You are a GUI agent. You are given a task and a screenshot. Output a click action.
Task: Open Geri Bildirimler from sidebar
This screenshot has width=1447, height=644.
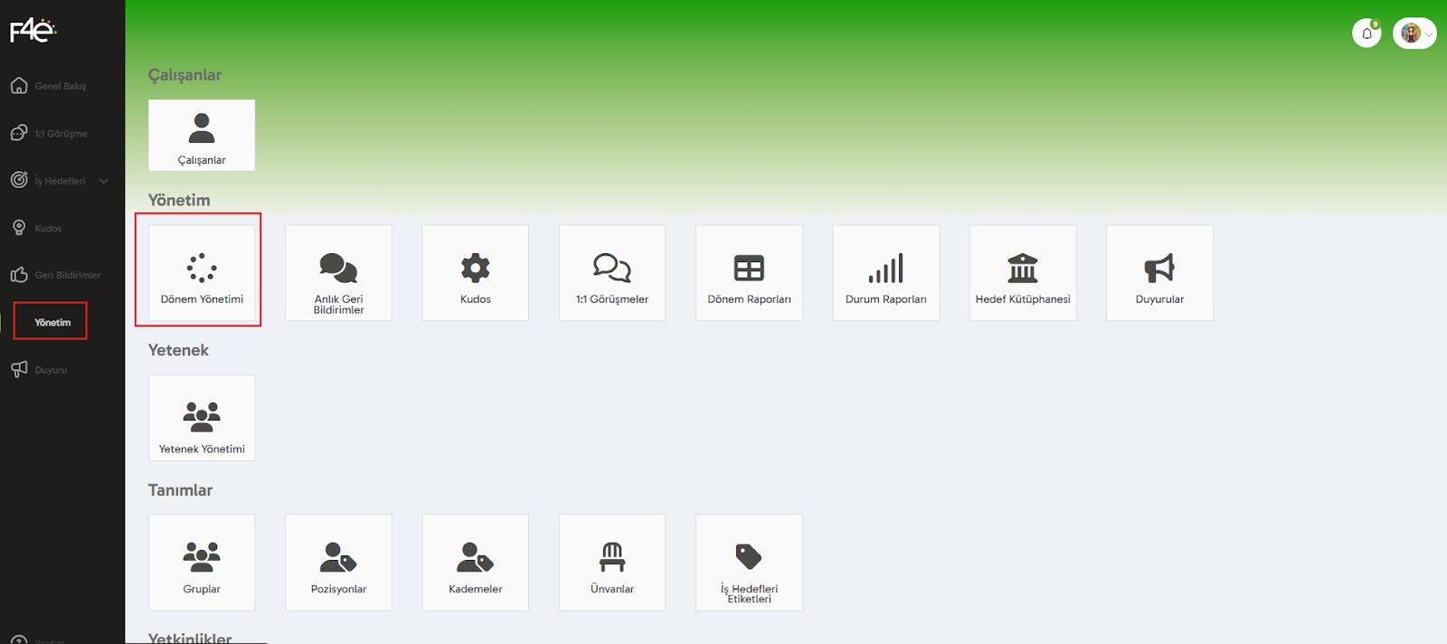(67, 275)
